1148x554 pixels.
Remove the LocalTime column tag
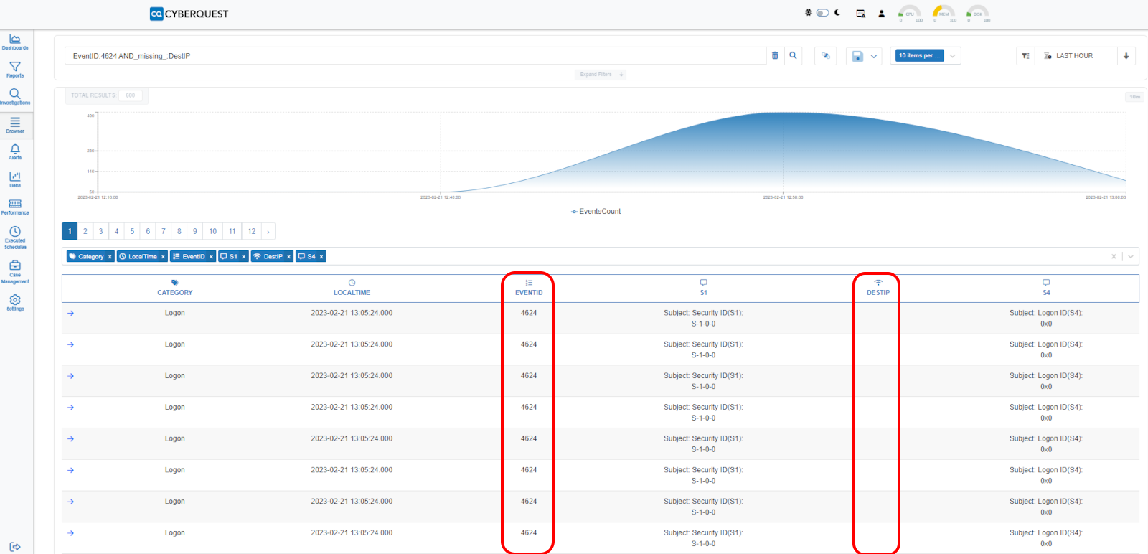[163, 257]
